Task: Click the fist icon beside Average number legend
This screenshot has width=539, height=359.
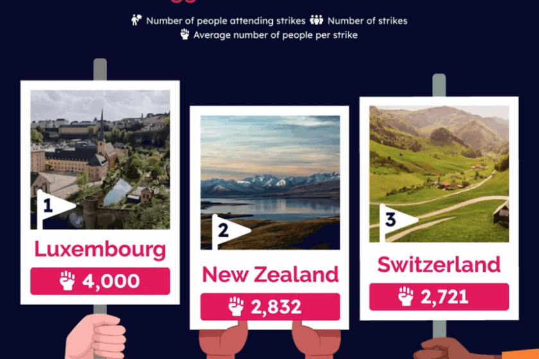Action: point(185,35)
